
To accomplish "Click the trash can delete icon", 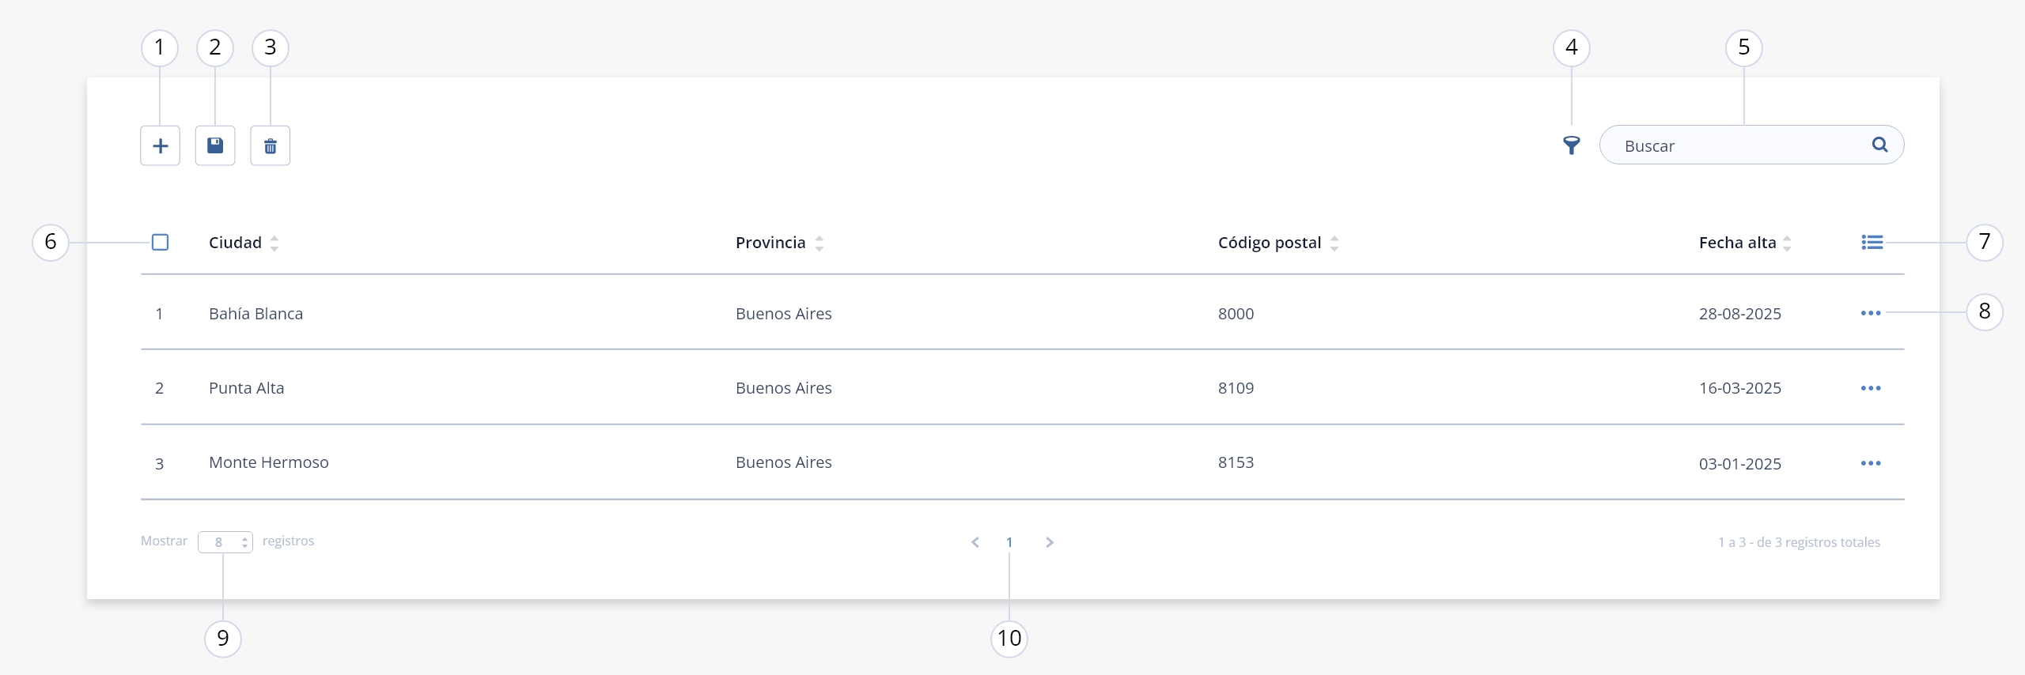I will 271,145.
